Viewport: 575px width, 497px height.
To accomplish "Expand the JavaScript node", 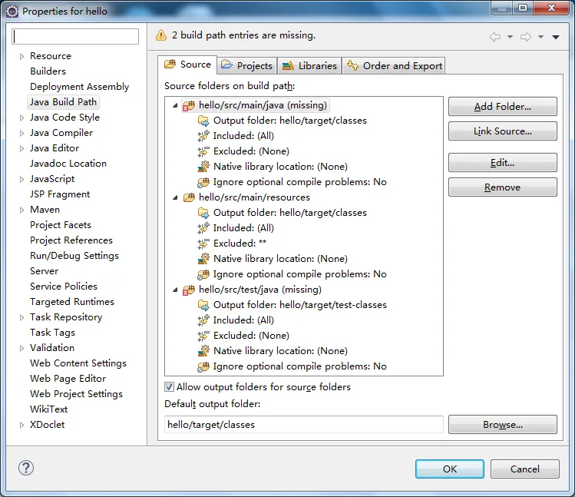I will (21, 179).
